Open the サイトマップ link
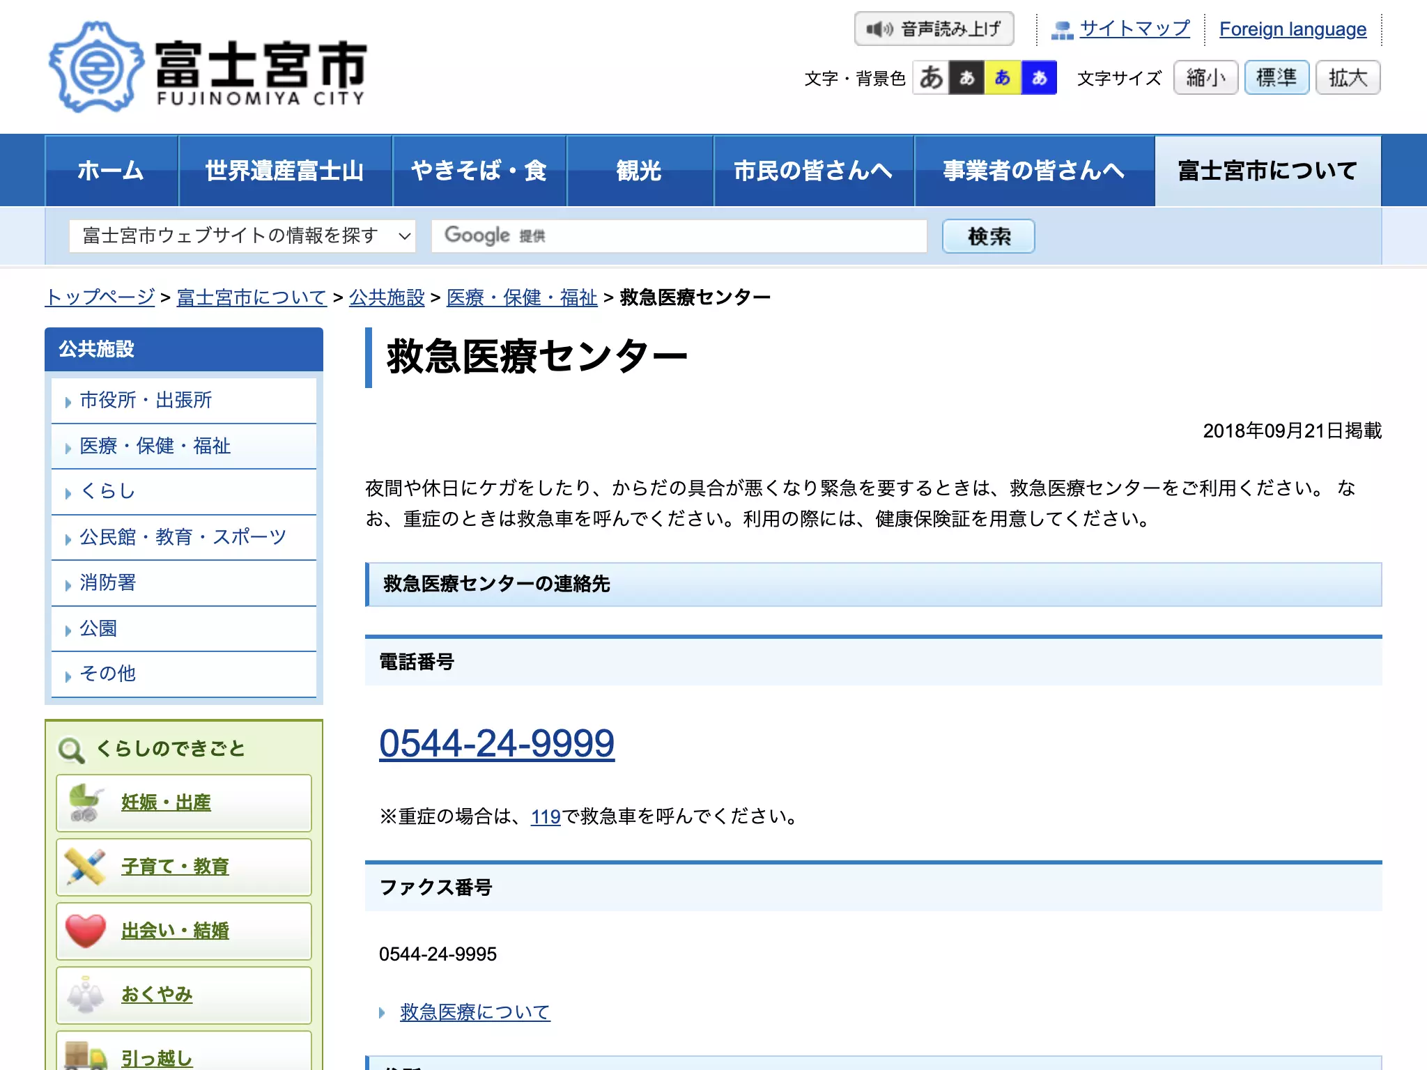Viewport: 1427px width, 1070px height. pyautogui.click(x=1134, y=29)
